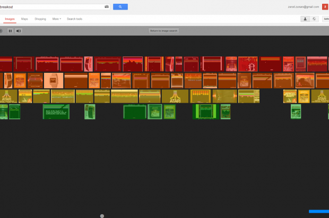
Task: Switch to the Maps tab
Action: click(24, 19)
